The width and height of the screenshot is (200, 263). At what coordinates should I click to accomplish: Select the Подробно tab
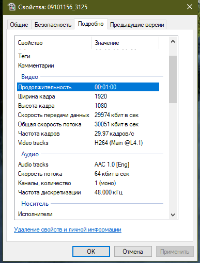[91, 24]
